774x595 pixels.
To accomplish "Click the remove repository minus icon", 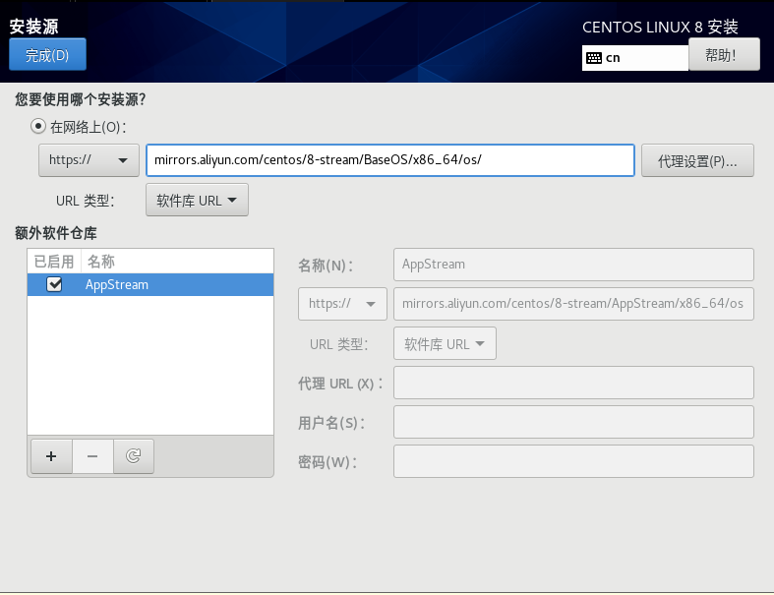I will (x=92, y=456).
